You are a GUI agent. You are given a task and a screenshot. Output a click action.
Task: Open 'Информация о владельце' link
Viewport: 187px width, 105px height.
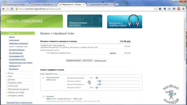18,43
